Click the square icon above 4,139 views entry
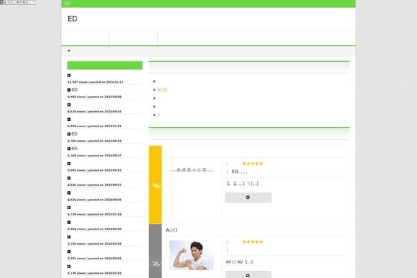This screenshot has width=417, height=278. point(69,208)
